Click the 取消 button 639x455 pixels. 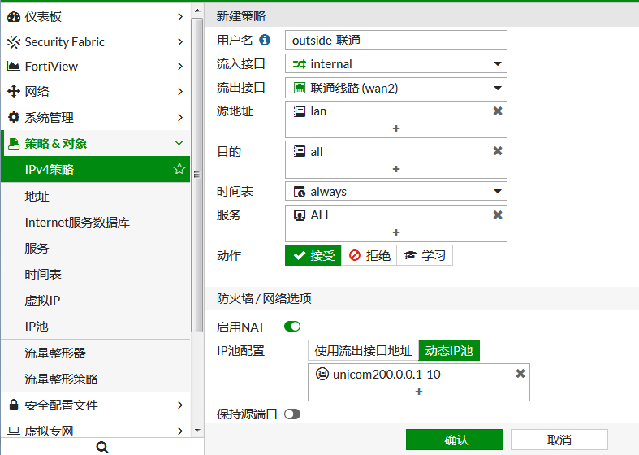point(559,440)
